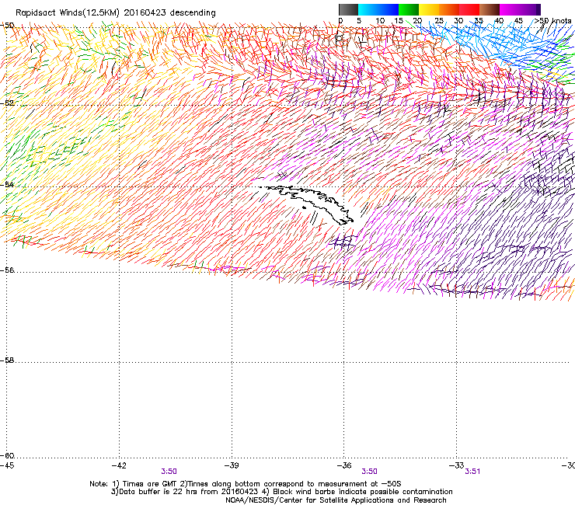Click the 3:50 time label near -42
This screenshot has height=505, width=575.
point(169,472)
